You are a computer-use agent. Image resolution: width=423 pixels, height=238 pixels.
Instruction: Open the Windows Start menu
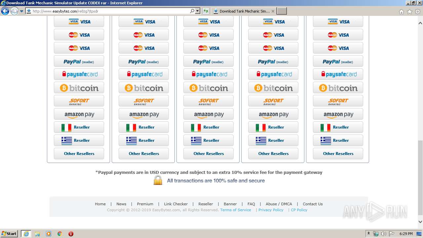tap(9, 234)
